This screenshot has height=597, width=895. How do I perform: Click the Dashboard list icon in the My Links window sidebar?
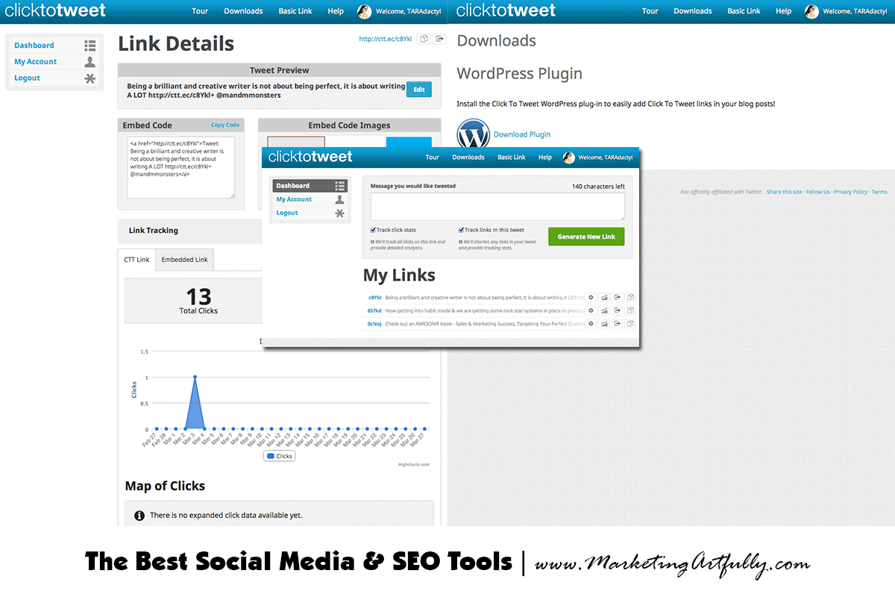[340, 186]
